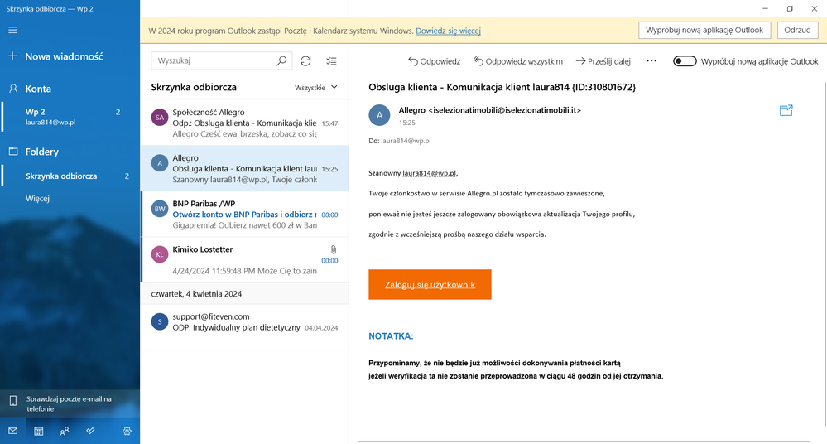Click Sprawdzaj pocztę e-mail na telefonie
The width and height of the screenshot is (827, 444).
click(70, 404)
